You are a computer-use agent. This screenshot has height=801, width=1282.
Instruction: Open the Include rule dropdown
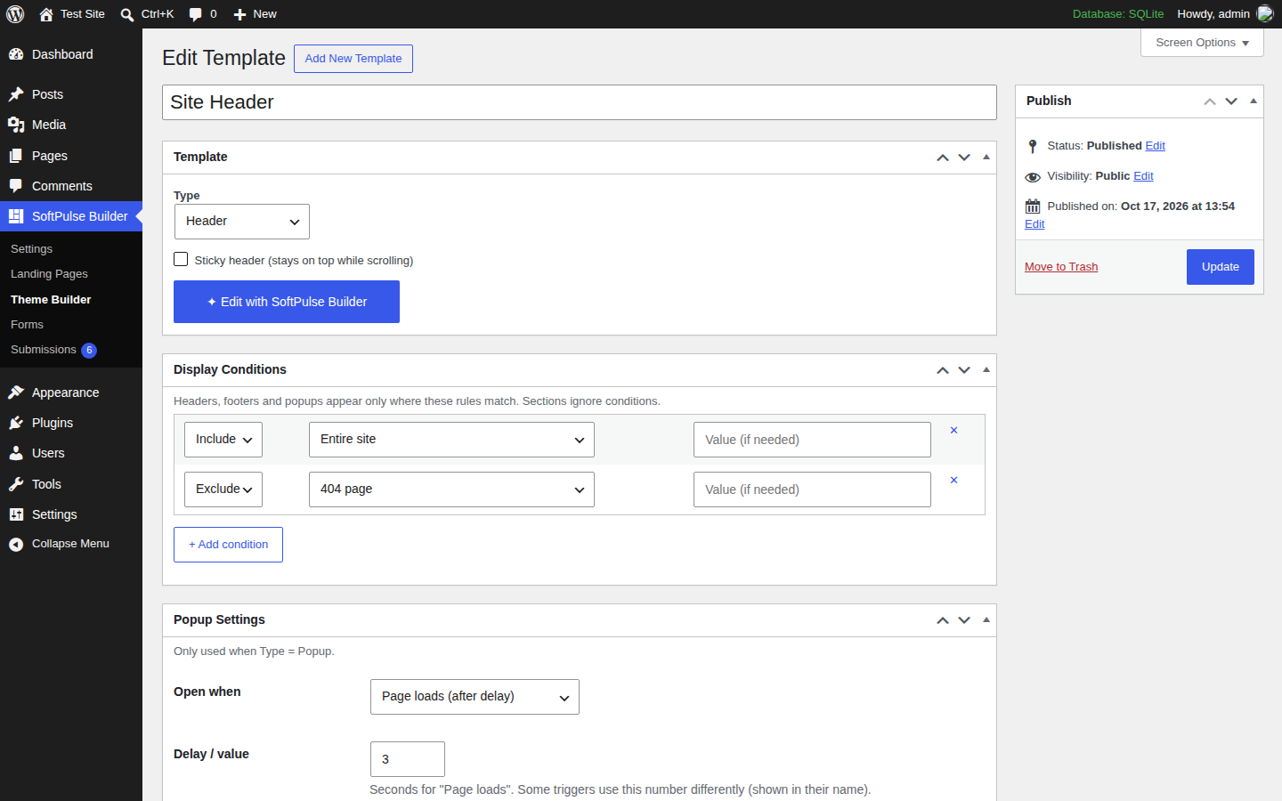tap(223, 440)
